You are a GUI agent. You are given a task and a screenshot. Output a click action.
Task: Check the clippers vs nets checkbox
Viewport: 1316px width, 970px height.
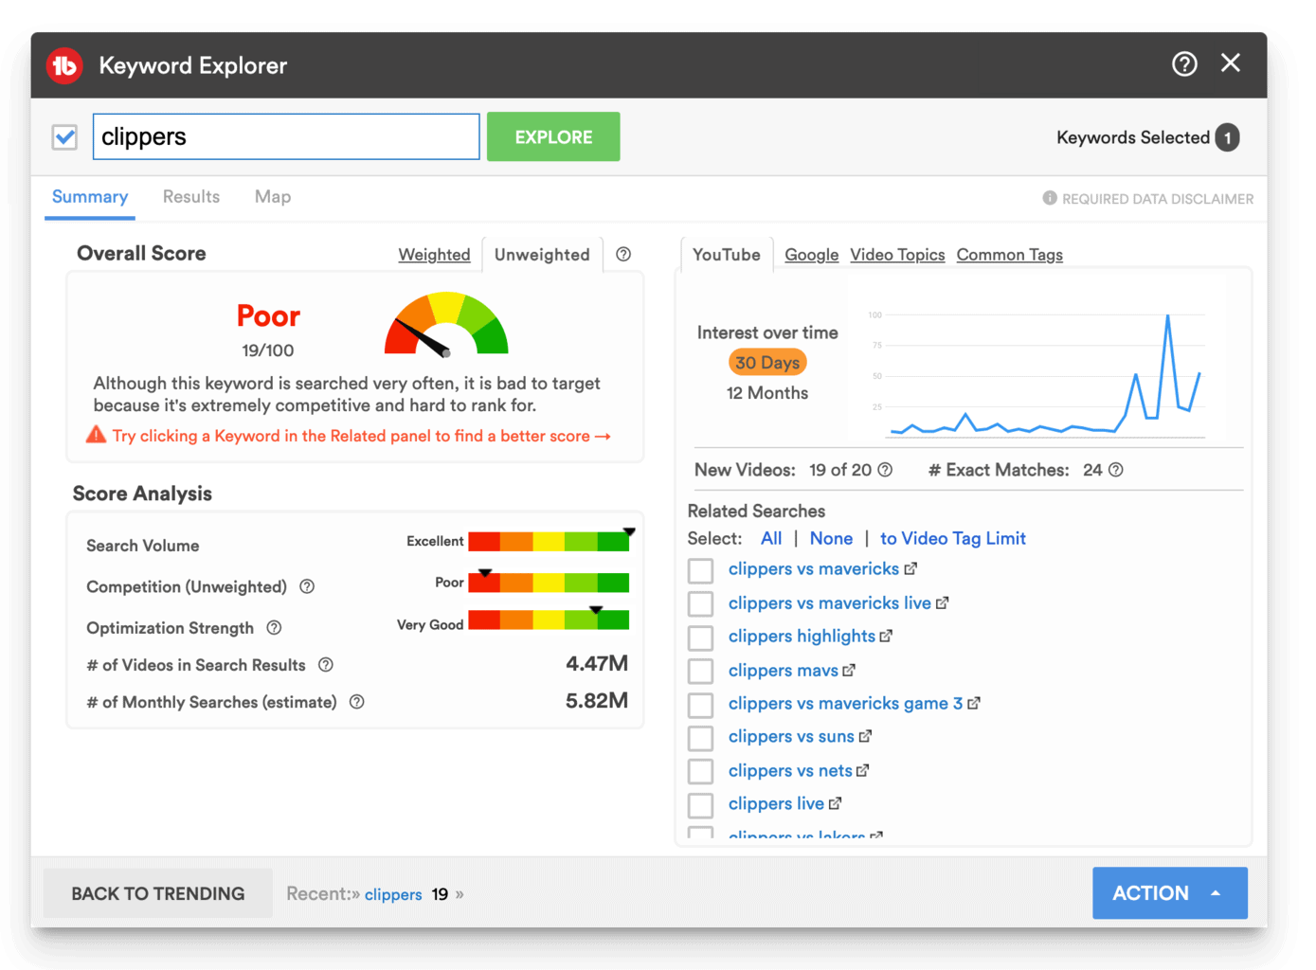pyautogui.click(x=700, y=771)
